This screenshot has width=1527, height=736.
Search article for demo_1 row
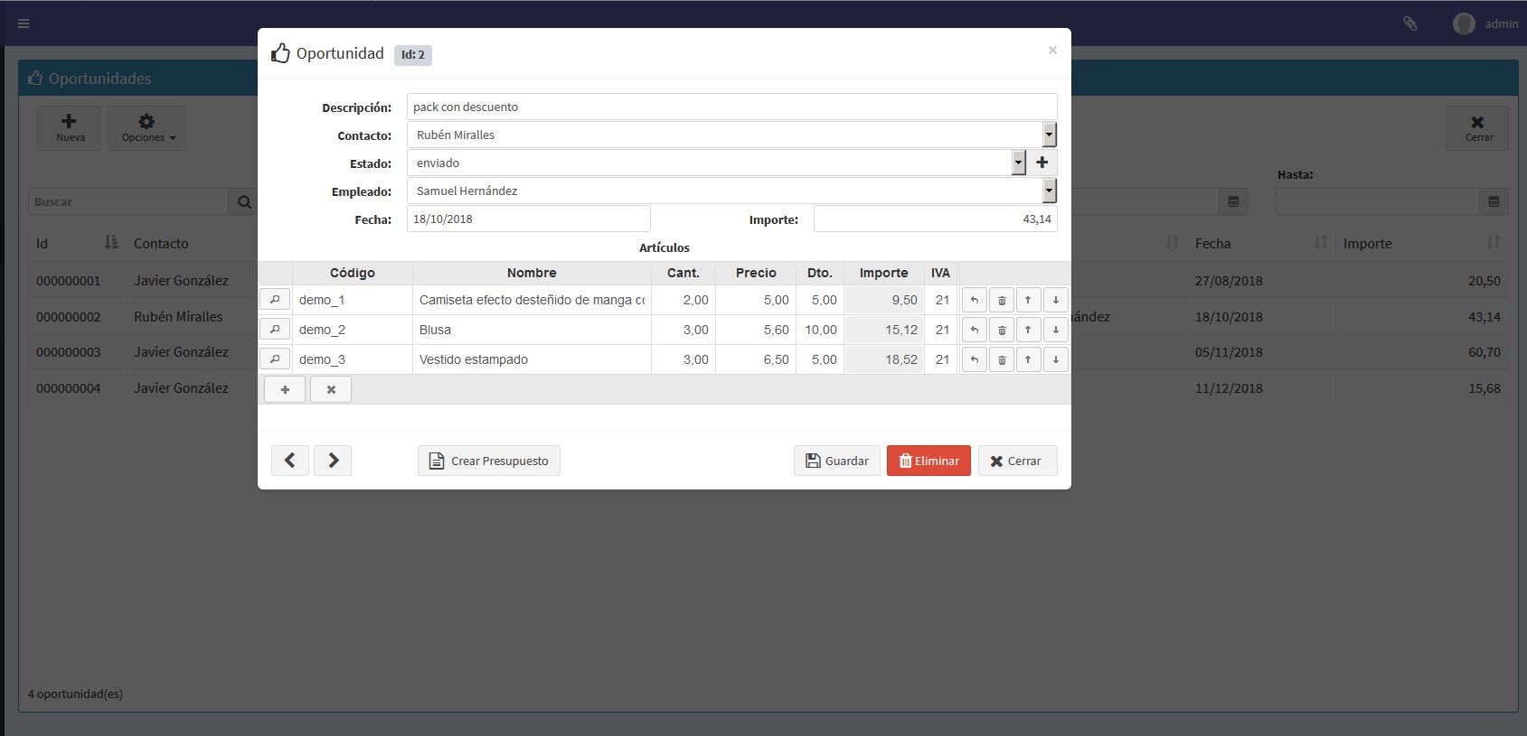point(275,299)
